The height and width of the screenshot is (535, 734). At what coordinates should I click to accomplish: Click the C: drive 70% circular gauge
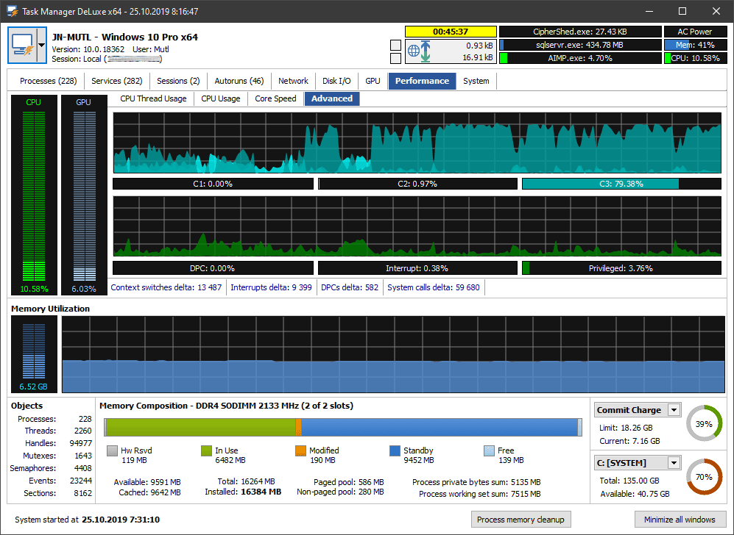pyautogui.click(x=704, y=476)
